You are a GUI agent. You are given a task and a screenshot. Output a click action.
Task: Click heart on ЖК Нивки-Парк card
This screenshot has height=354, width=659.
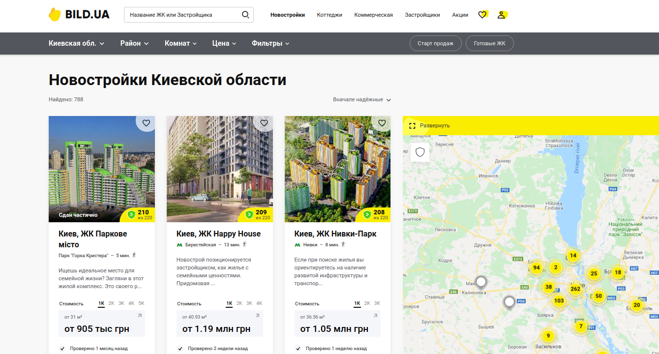tap(382, 123)
